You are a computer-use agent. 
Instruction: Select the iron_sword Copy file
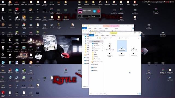[x=110, y=55]
